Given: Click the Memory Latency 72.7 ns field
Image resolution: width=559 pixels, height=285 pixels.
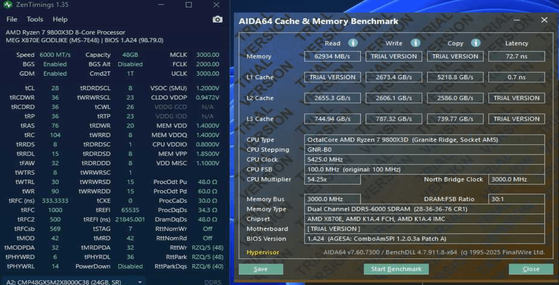Looking at the screenshot, I should pos(517,56).
